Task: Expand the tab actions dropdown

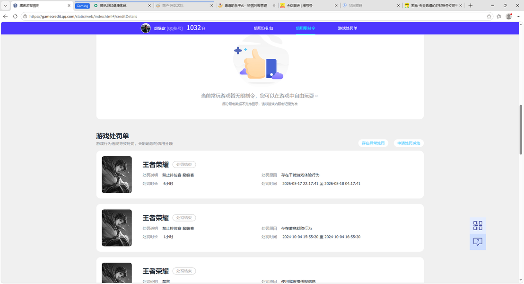Action: point(5,5)
